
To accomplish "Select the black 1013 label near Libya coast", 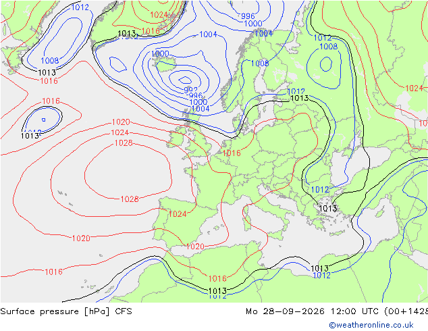I will (x=319, y=268).
